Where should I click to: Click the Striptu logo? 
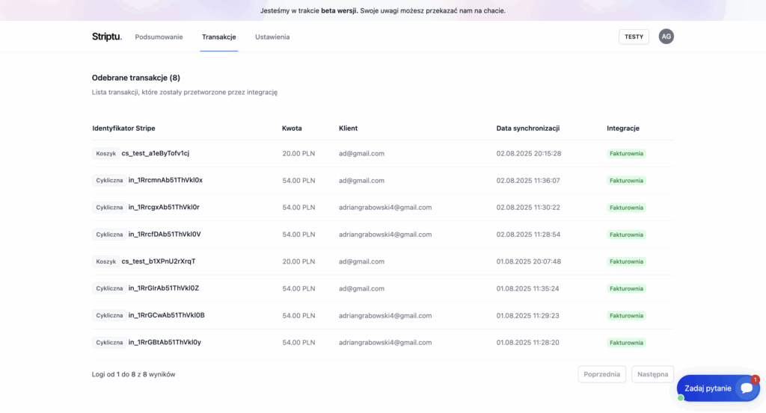pos(106,37)
